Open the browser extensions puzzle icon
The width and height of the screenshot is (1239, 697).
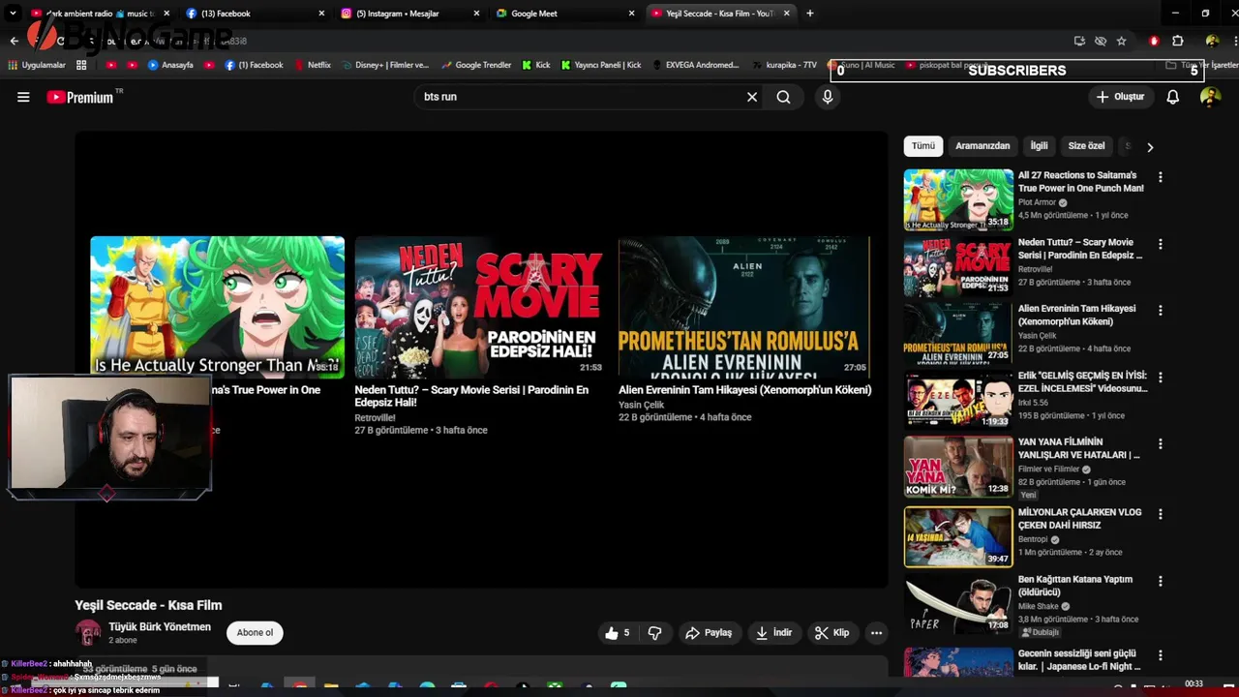[x=1178, y=41]
